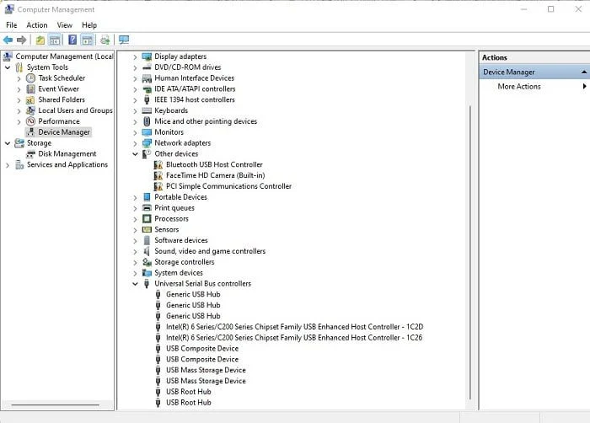
Task: Collapse the System Tools tree node
Action: [8, 67]
